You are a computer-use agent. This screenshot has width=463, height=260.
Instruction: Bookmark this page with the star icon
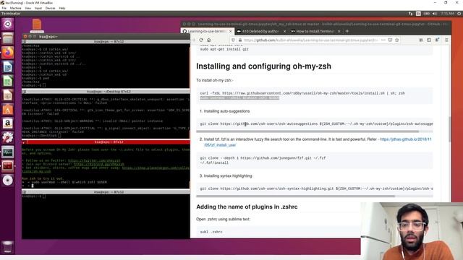coord(397,40)
